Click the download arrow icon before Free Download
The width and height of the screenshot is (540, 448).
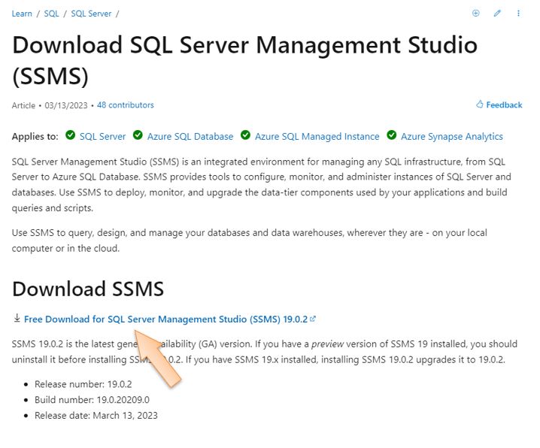click(17, 319)
